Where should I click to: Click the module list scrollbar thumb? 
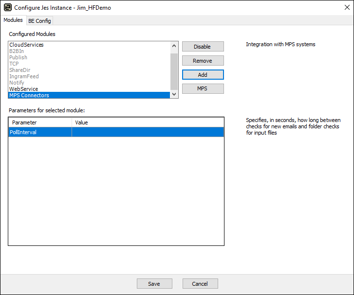(x=174, y=71)
